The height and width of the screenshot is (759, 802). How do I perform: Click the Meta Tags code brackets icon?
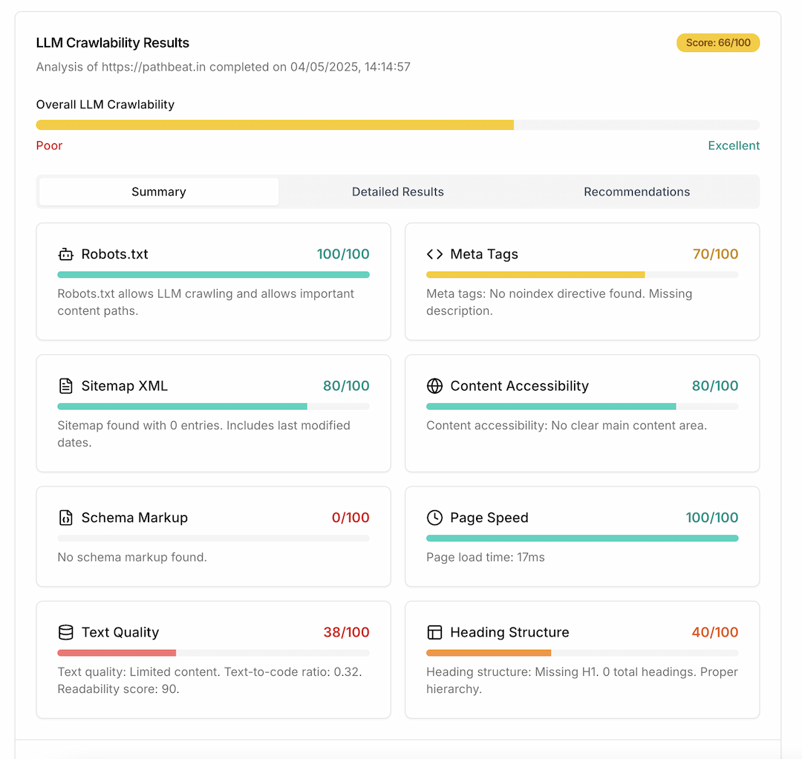[x=434, y=254]
